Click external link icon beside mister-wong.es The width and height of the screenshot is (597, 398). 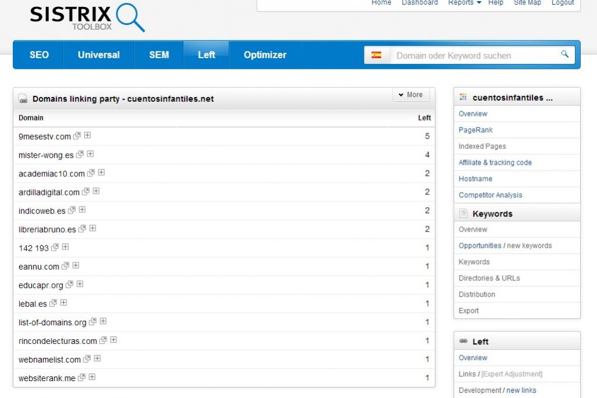tap(80, 154)
